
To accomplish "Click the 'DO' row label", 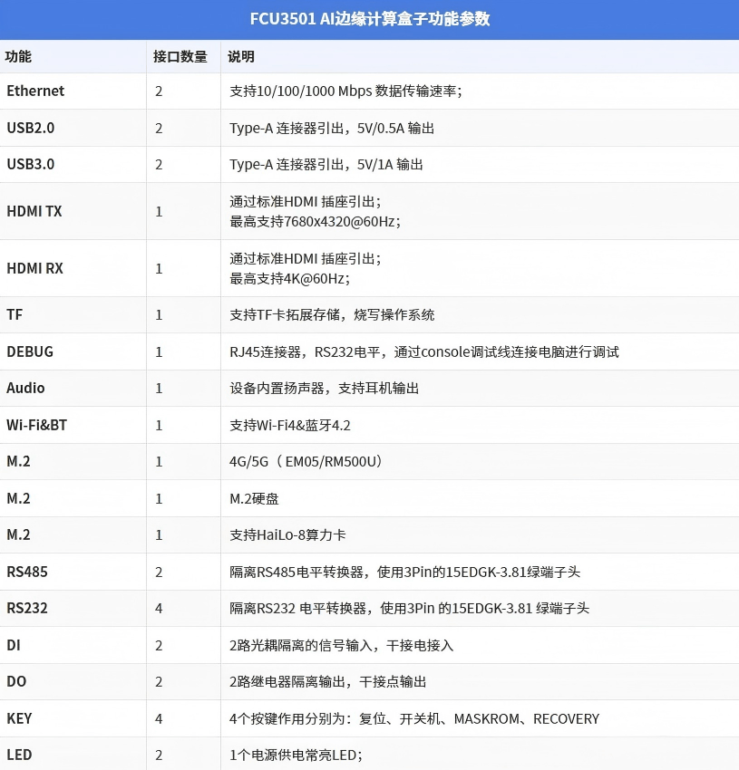I will [16, 681].
